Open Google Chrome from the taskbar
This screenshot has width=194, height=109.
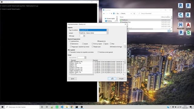point(72,107)
